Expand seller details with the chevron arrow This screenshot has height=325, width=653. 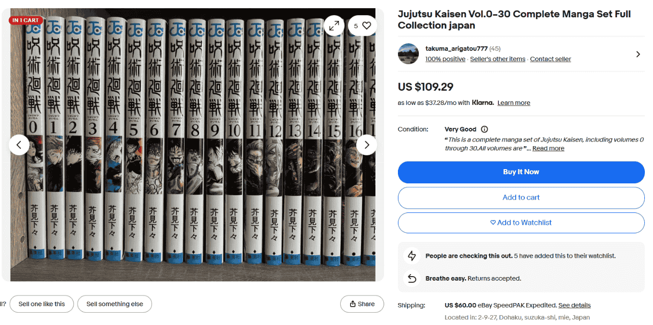(x=638, y=54)
